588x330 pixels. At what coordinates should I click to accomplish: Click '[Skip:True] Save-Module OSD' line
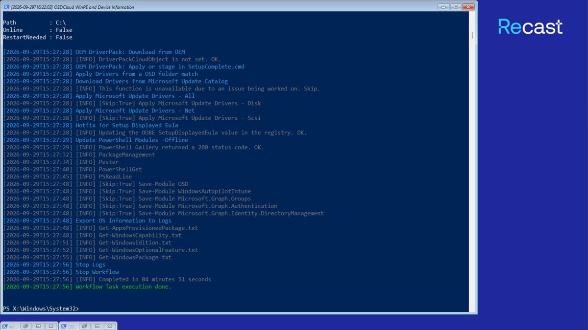point(96,184)
